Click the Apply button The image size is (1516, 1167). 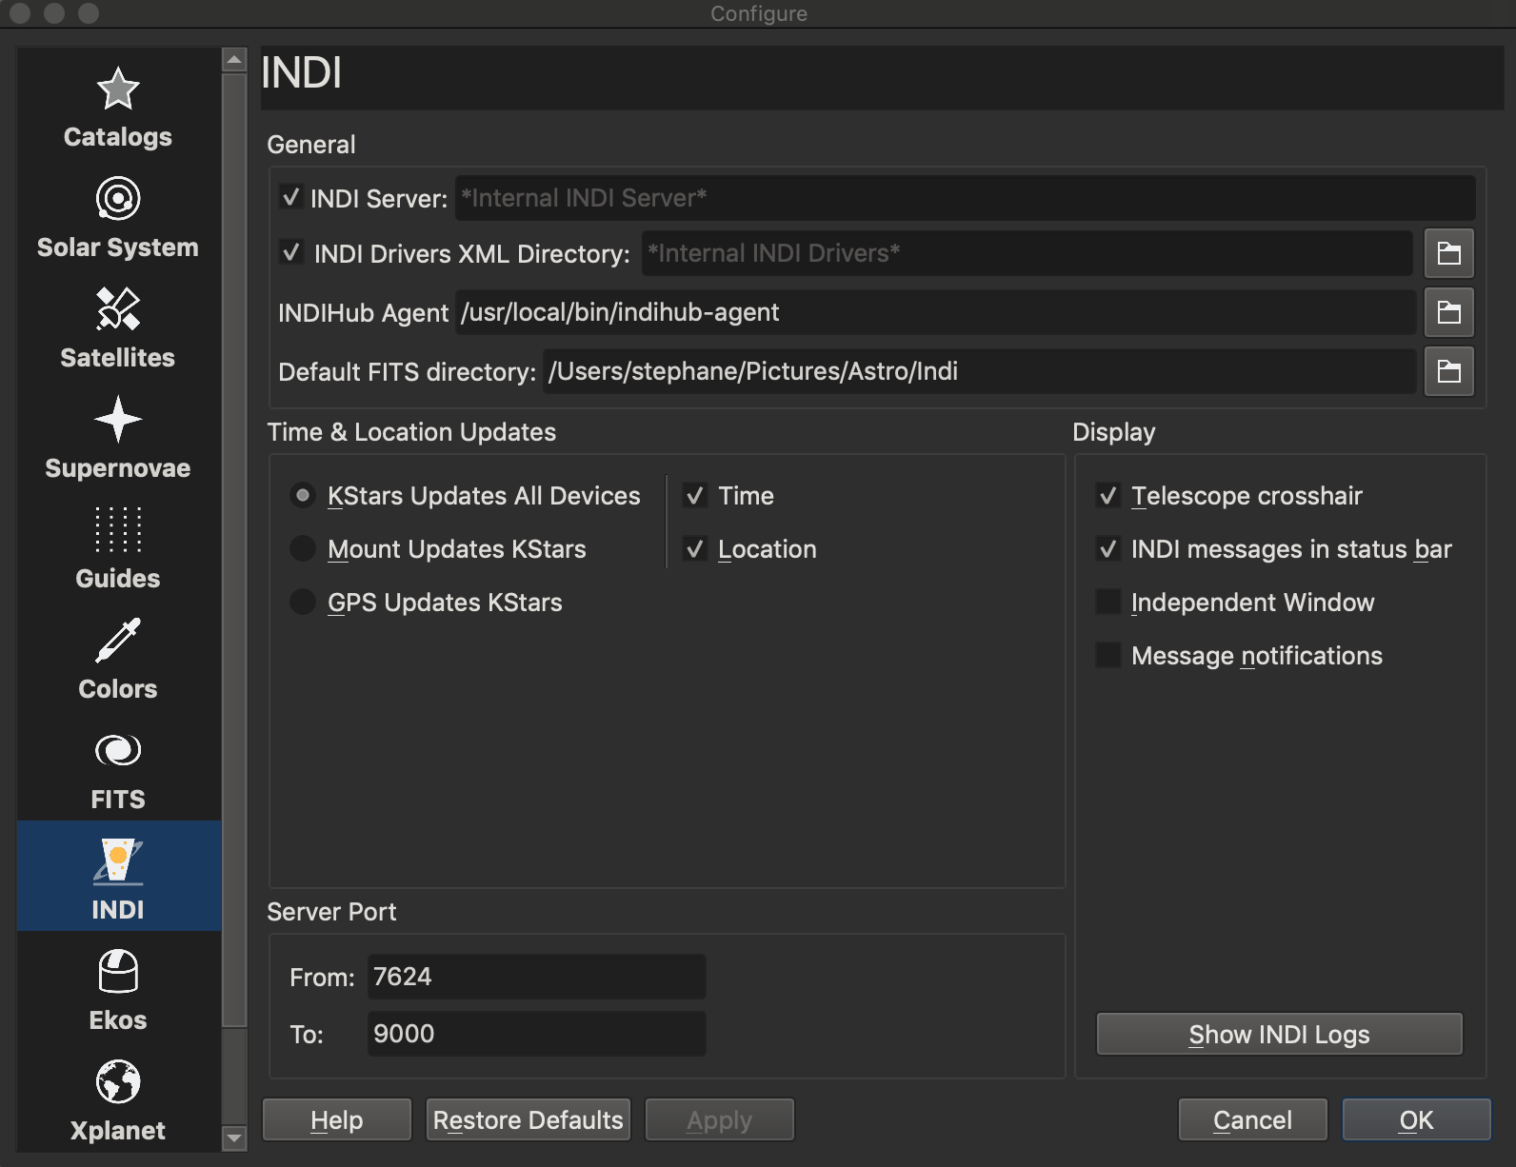click(720, 1119)
